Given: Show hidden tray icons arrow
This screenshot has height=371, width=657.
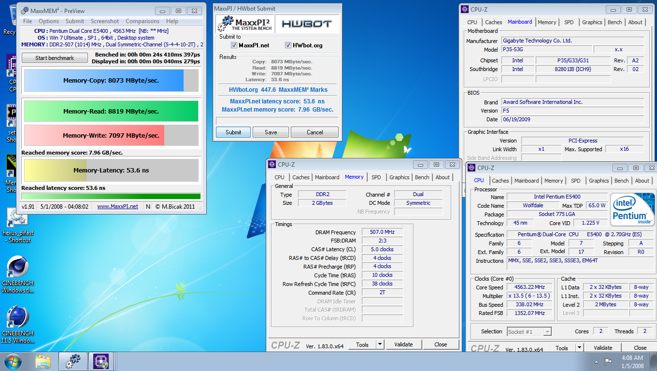Looking at the screenshot, I should 597,361.
